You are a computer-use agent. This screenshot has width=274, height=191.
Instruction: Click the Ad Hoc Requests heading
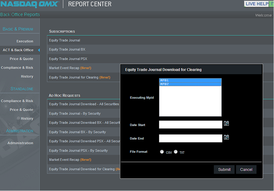(65, 95)
